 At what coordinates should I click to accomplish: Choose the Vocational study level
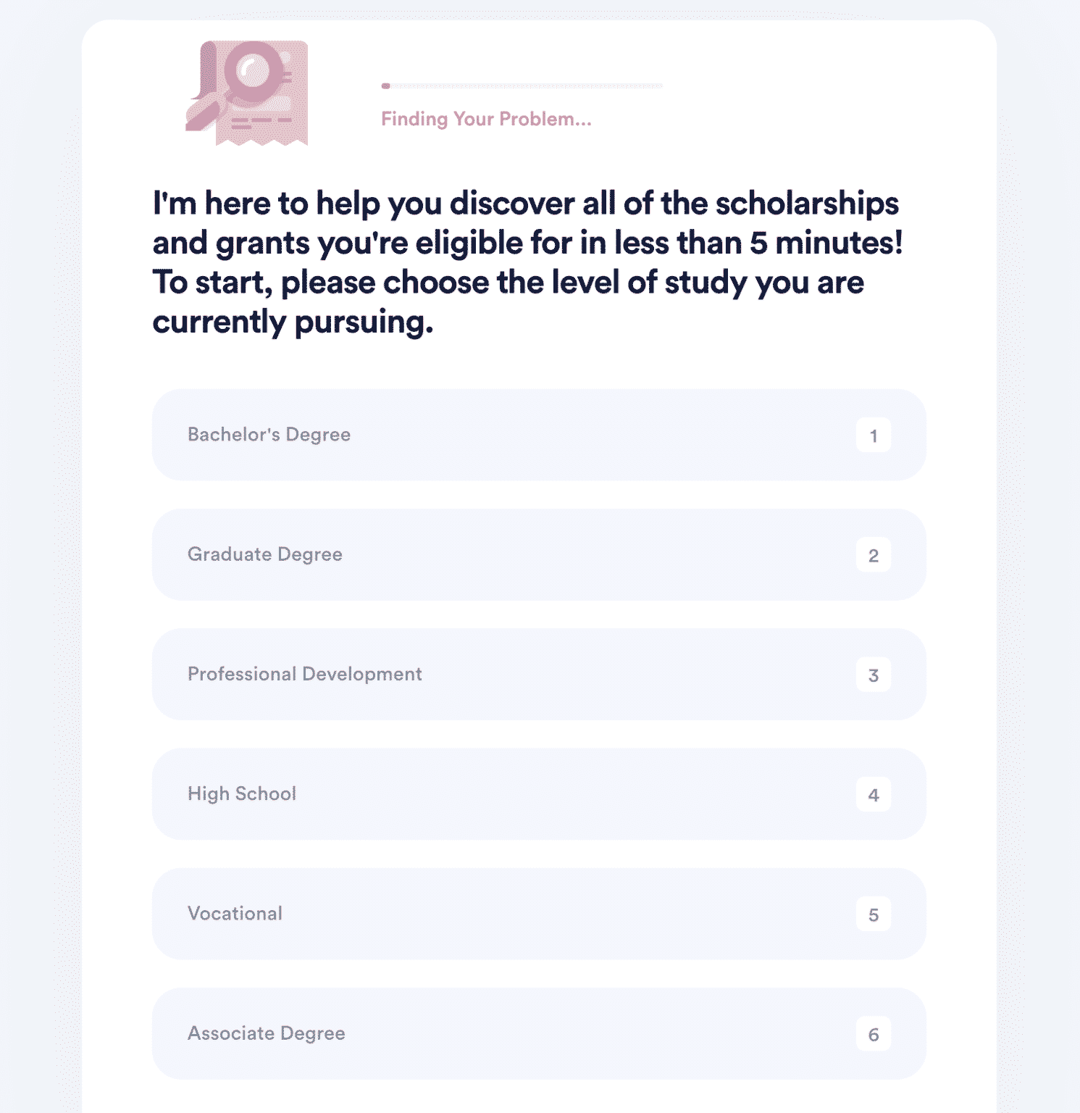(x=538, y=914)
